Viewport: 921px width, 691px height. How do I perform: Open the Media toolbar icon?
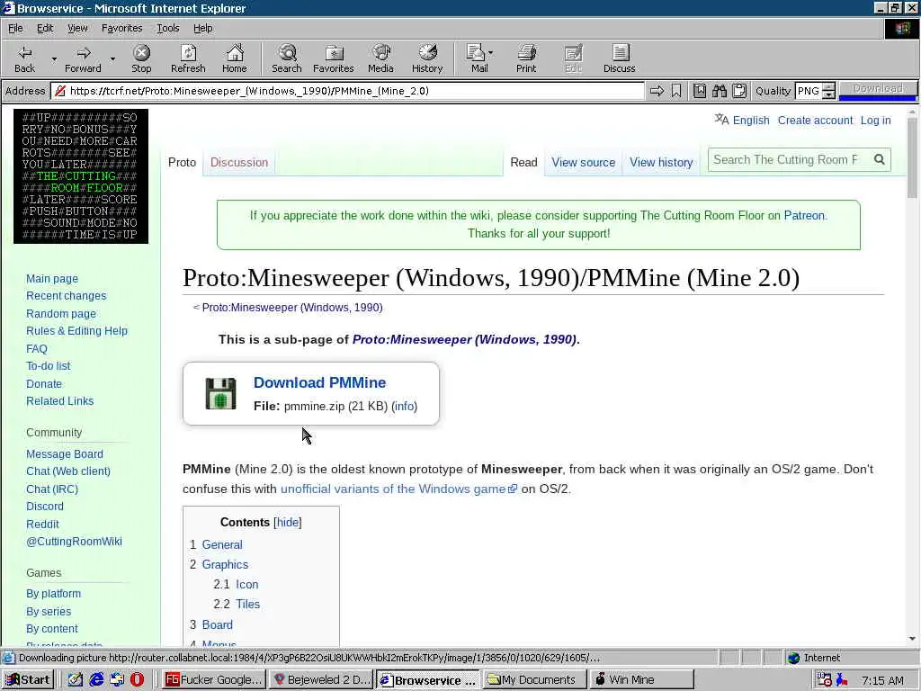(380, 53)
